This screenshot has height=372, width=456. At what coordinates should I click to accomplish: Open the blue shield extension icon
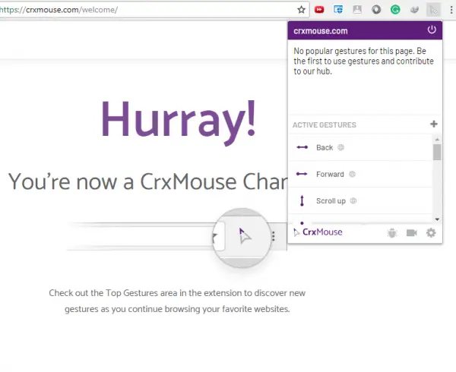point(338,10)
